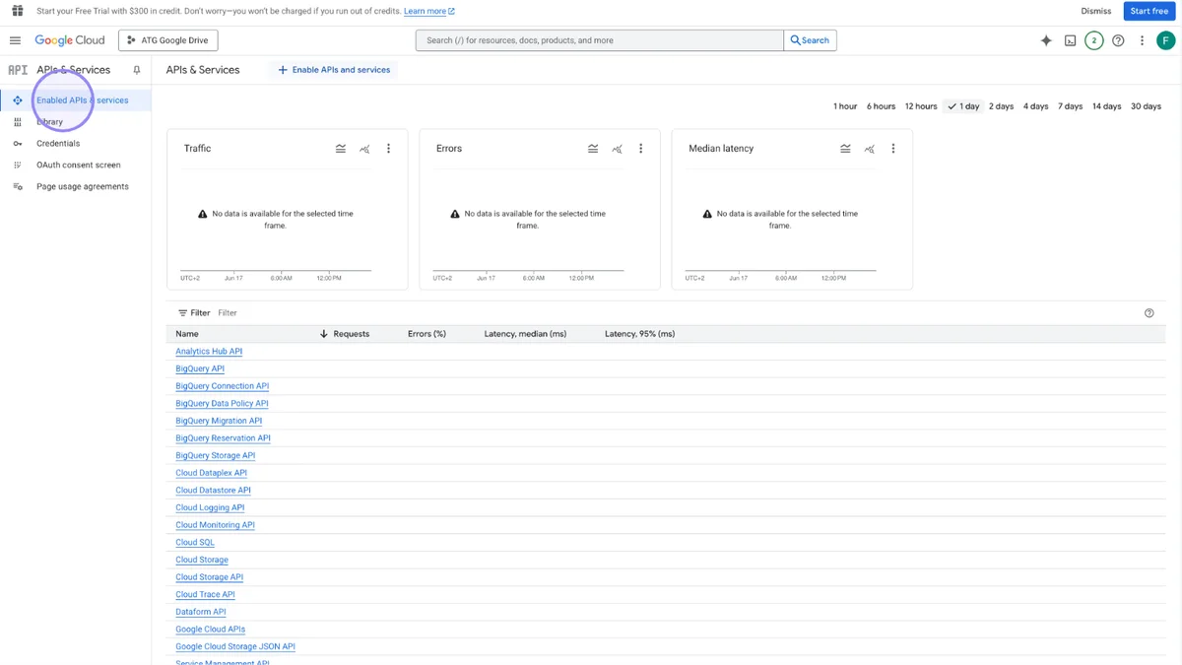Screen dimensions: 1182x665
Task: Click the Page usage agreements icon
Action: point(17,187)
